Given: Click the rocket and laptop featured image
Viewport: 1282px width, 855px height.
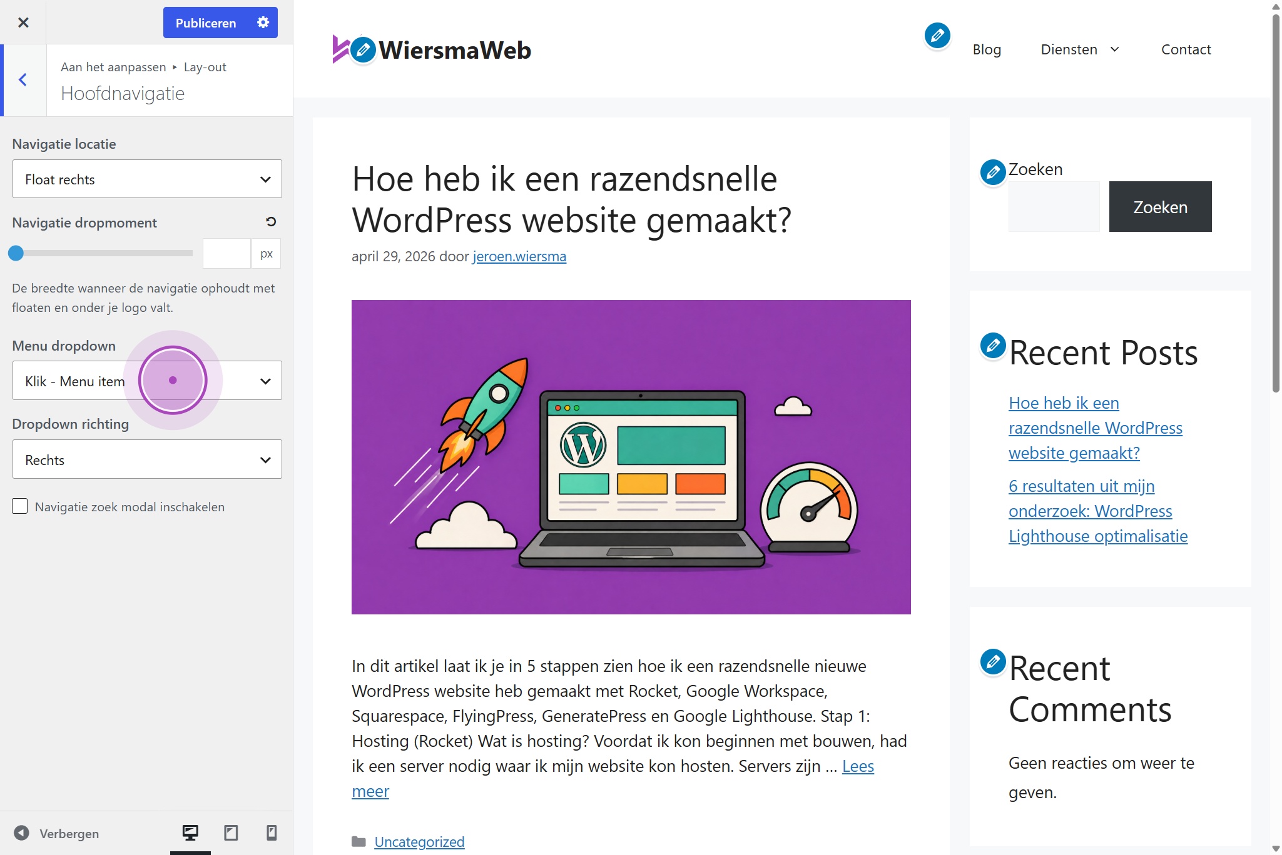Looking at the screenshot, I should 631,457.
